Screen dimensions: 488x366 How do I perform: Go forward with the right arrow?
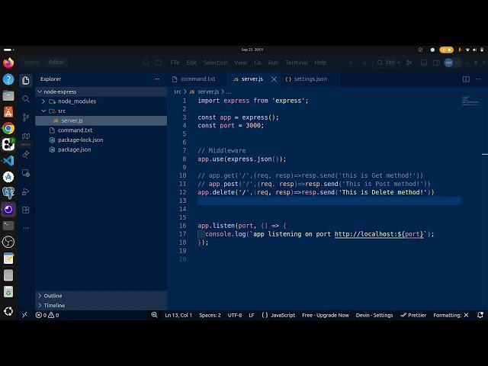point(364,63)
